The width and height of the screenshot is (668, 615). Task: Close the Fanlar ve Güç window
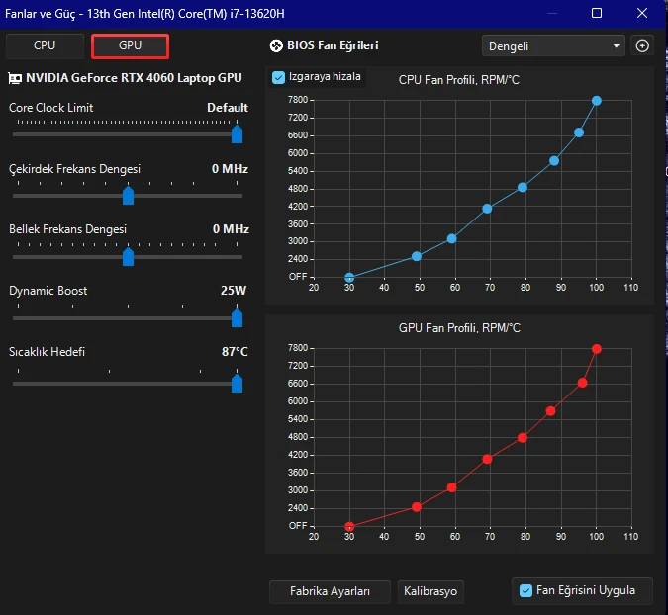tap(642, 13)
